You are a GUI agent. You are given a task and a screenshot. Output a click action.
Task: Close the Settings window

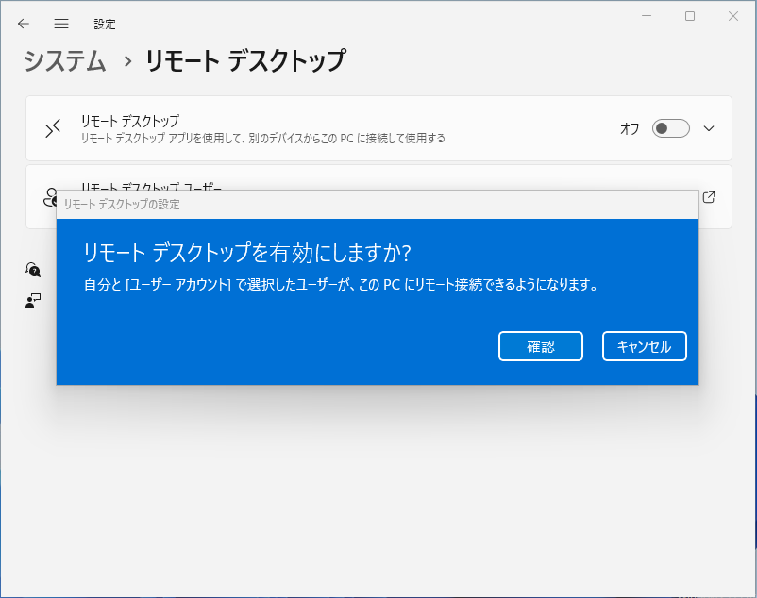click(733, 16)
